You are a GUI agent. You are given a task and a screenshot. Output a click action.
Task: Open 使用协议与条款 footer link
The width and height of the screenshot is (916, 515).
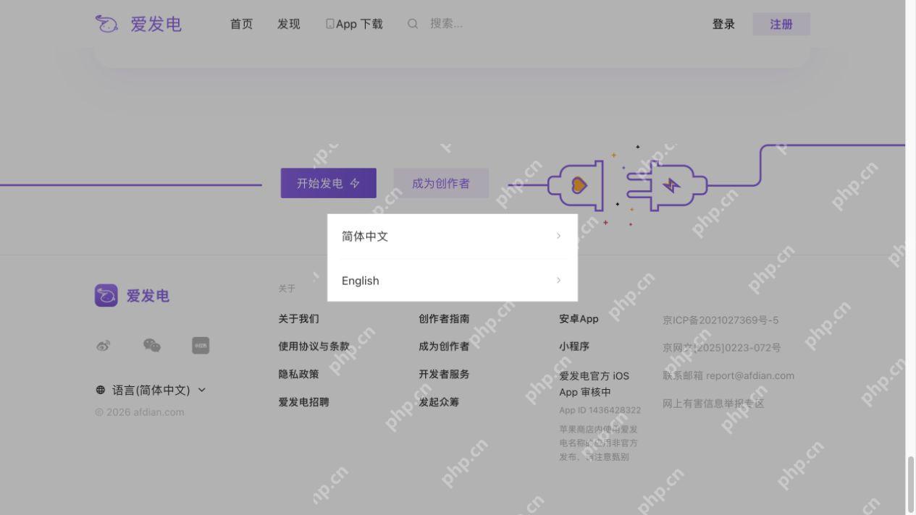(314, 346)
